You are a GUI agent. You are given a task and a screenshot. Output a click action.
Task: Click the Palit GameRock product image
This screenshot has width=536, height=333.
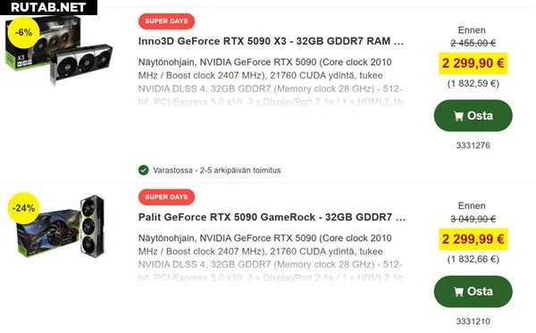click(61, 227)
